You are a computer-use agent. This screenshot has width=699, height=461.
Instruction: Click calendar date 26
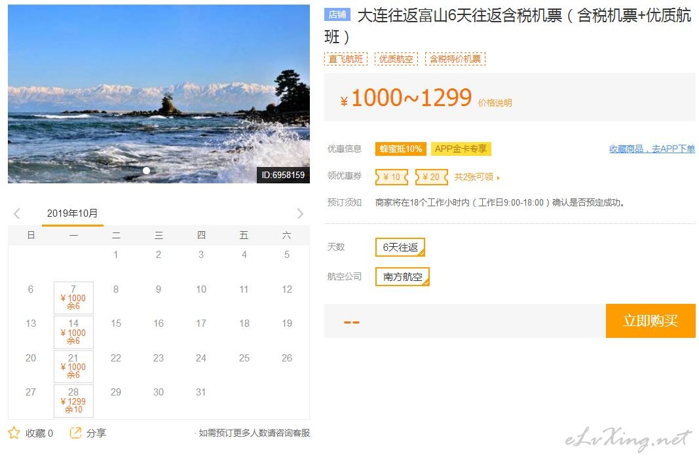click(x=287, y=358)
